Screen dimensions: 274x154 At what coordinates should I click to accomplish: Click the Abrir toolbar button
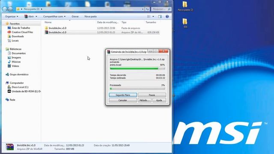click(29, 16)
